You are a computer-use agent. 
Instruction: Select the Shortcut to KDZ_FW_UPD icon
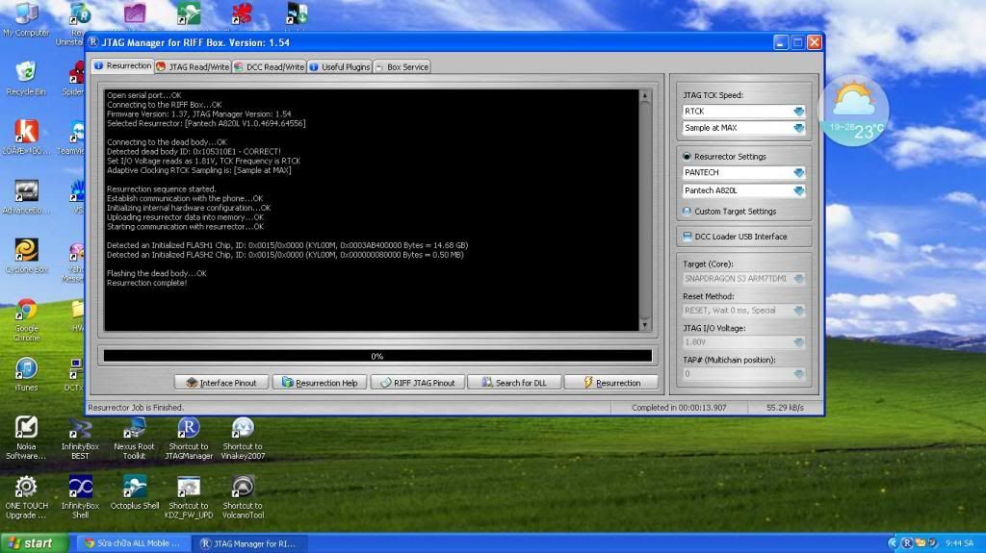pos(189,496)
